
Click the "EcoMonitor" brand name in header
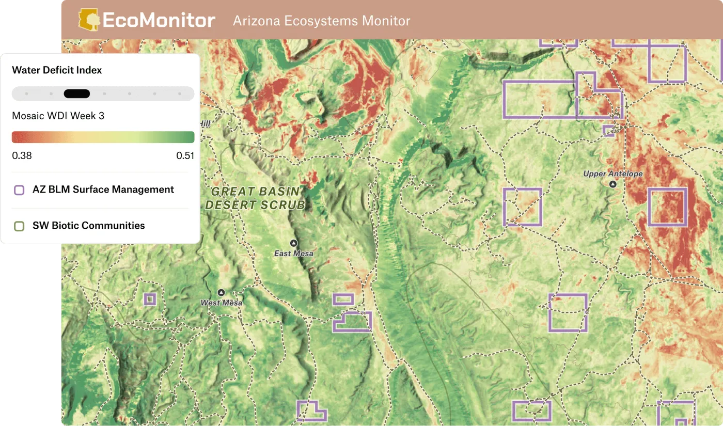[x=159, y=20]
